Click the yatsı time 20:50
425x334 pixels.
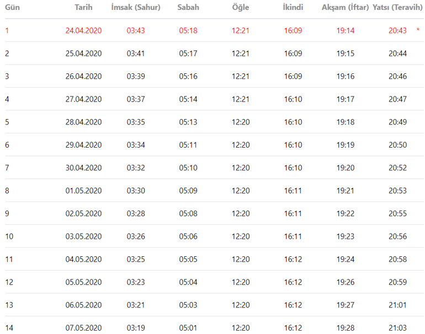[397, 145]
